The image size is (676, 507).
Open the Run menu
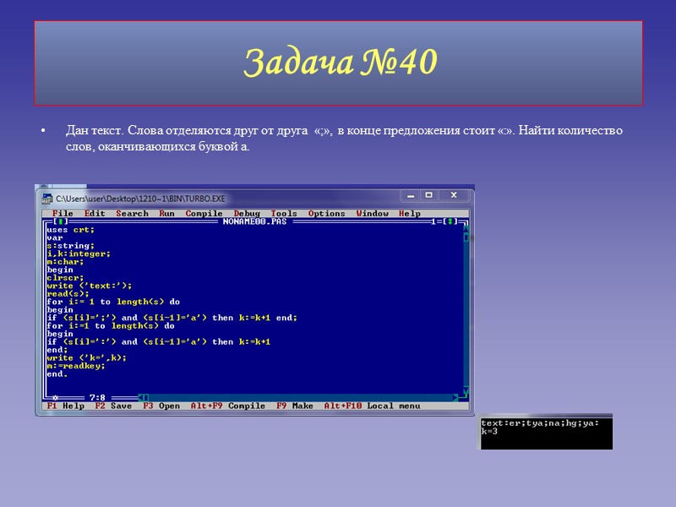click(166, 214)
